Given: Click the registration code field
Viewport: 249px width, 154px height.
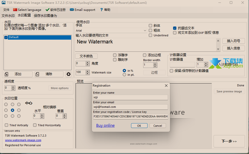Looking at the screenshot, I should click(x=130, y=116).
